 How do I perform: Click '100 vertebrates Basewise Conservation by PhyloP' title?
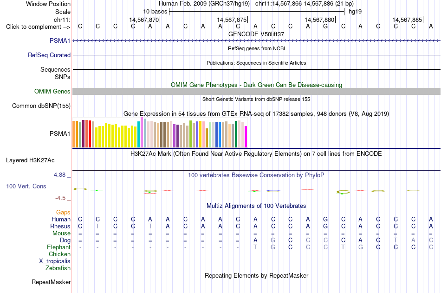pyautogui.click(x=256, y=175)
